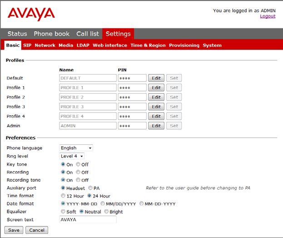This screenshot has height=238, width=283.
Task: Open the Call list tab
Action: pos(88,34)
